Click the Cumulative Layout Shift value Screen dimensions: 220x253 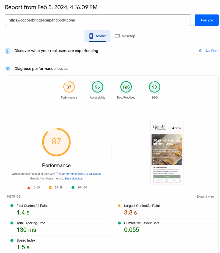point(131,230)
